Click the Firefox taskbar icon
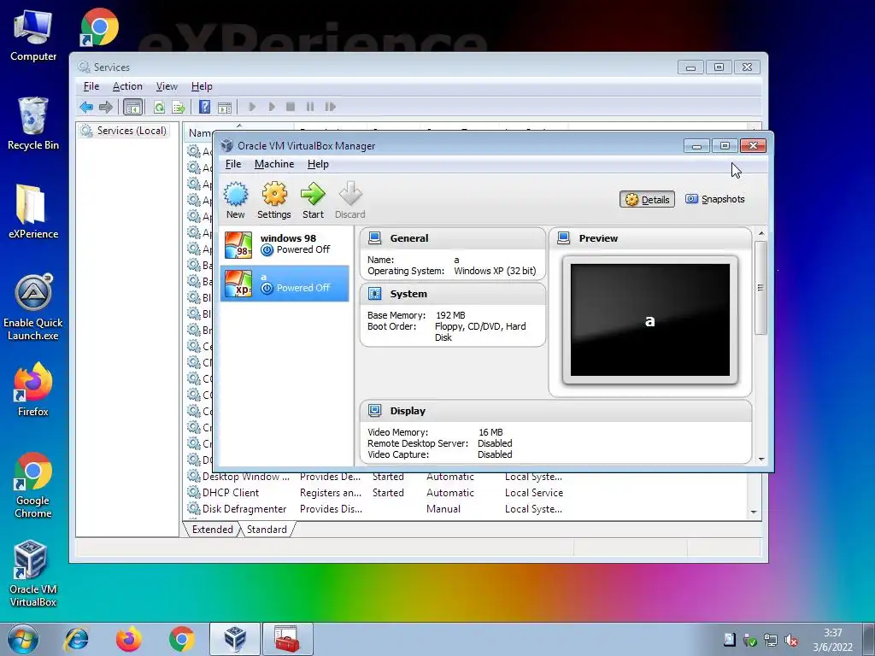Image resolution: width=875 pixels, height=656 pixels. [129, 639]
